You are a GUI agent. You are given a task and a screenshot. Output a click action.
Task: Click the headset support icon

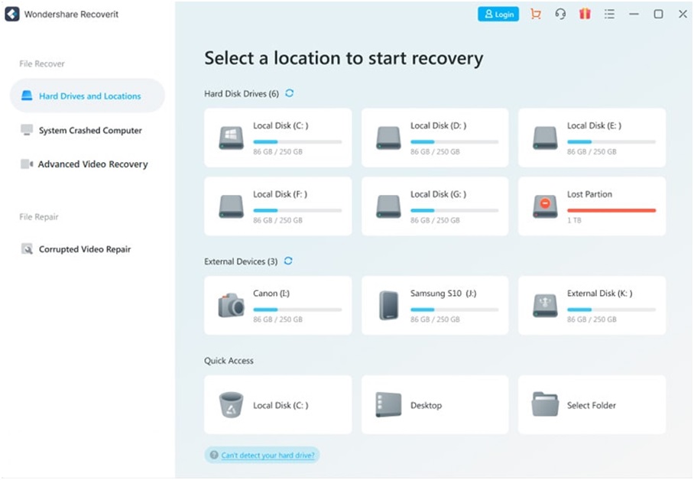[560, 14]
